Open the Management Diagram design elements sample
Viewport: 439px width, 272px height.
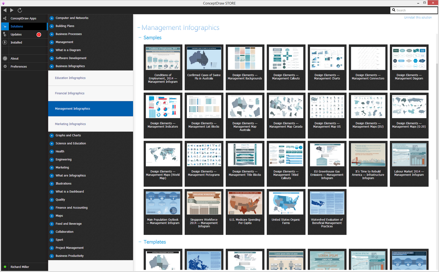click(409, 67)
